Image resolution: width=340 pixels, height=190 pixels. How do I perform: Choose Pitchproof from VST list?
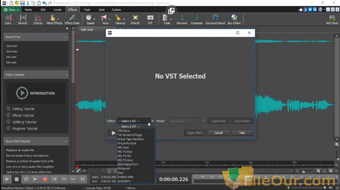coord(136,169)
